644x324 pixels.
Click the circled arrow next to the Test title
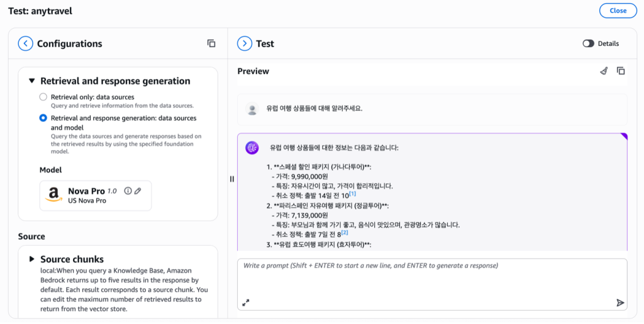pos(244,43)
